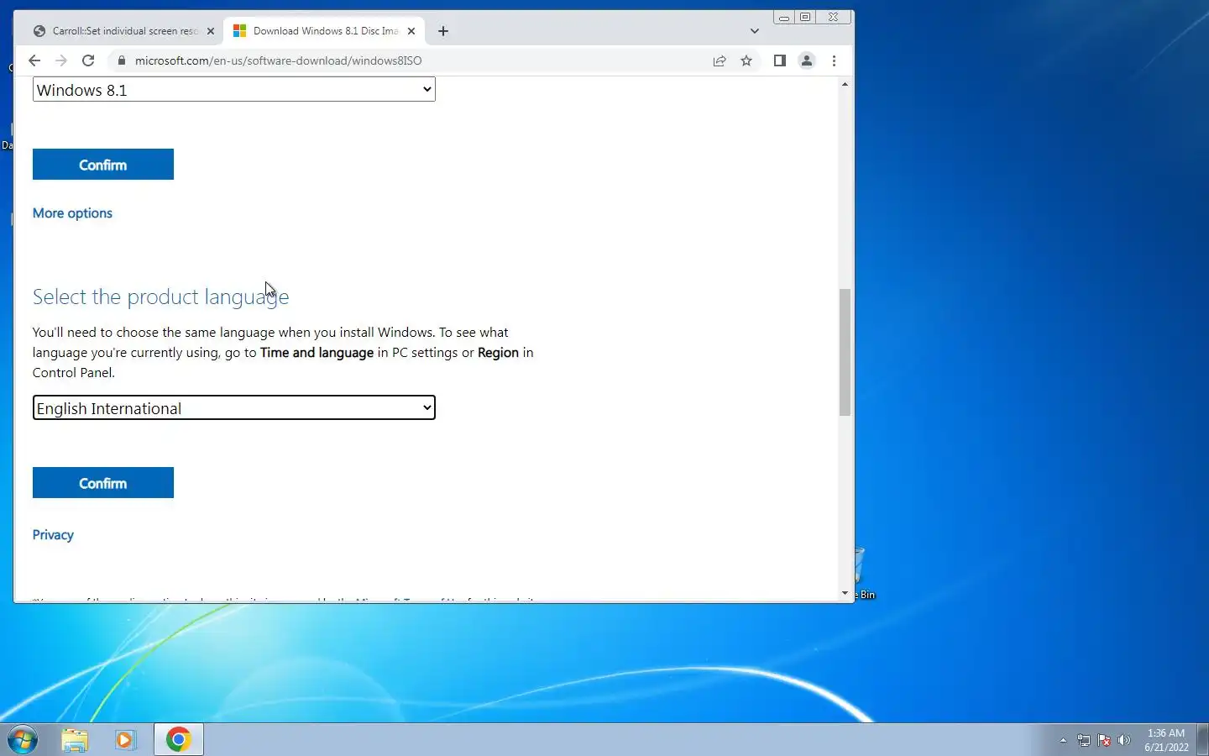The width and height of the screenshot is (1209, 756).
Task: Reload the Microsoft download page
Action: (x=88, y=60)
